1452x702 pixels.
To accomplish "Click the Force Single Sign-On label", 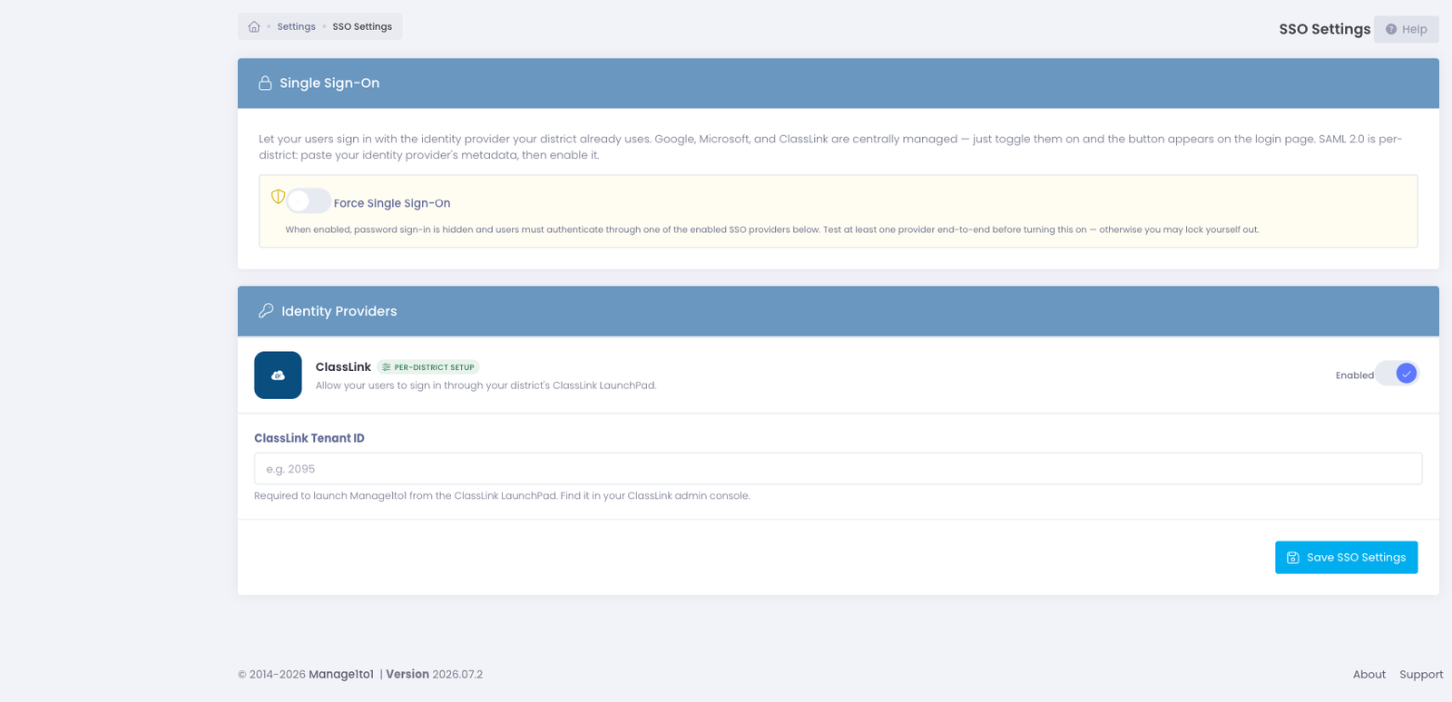I will click(x=392, y=203).
